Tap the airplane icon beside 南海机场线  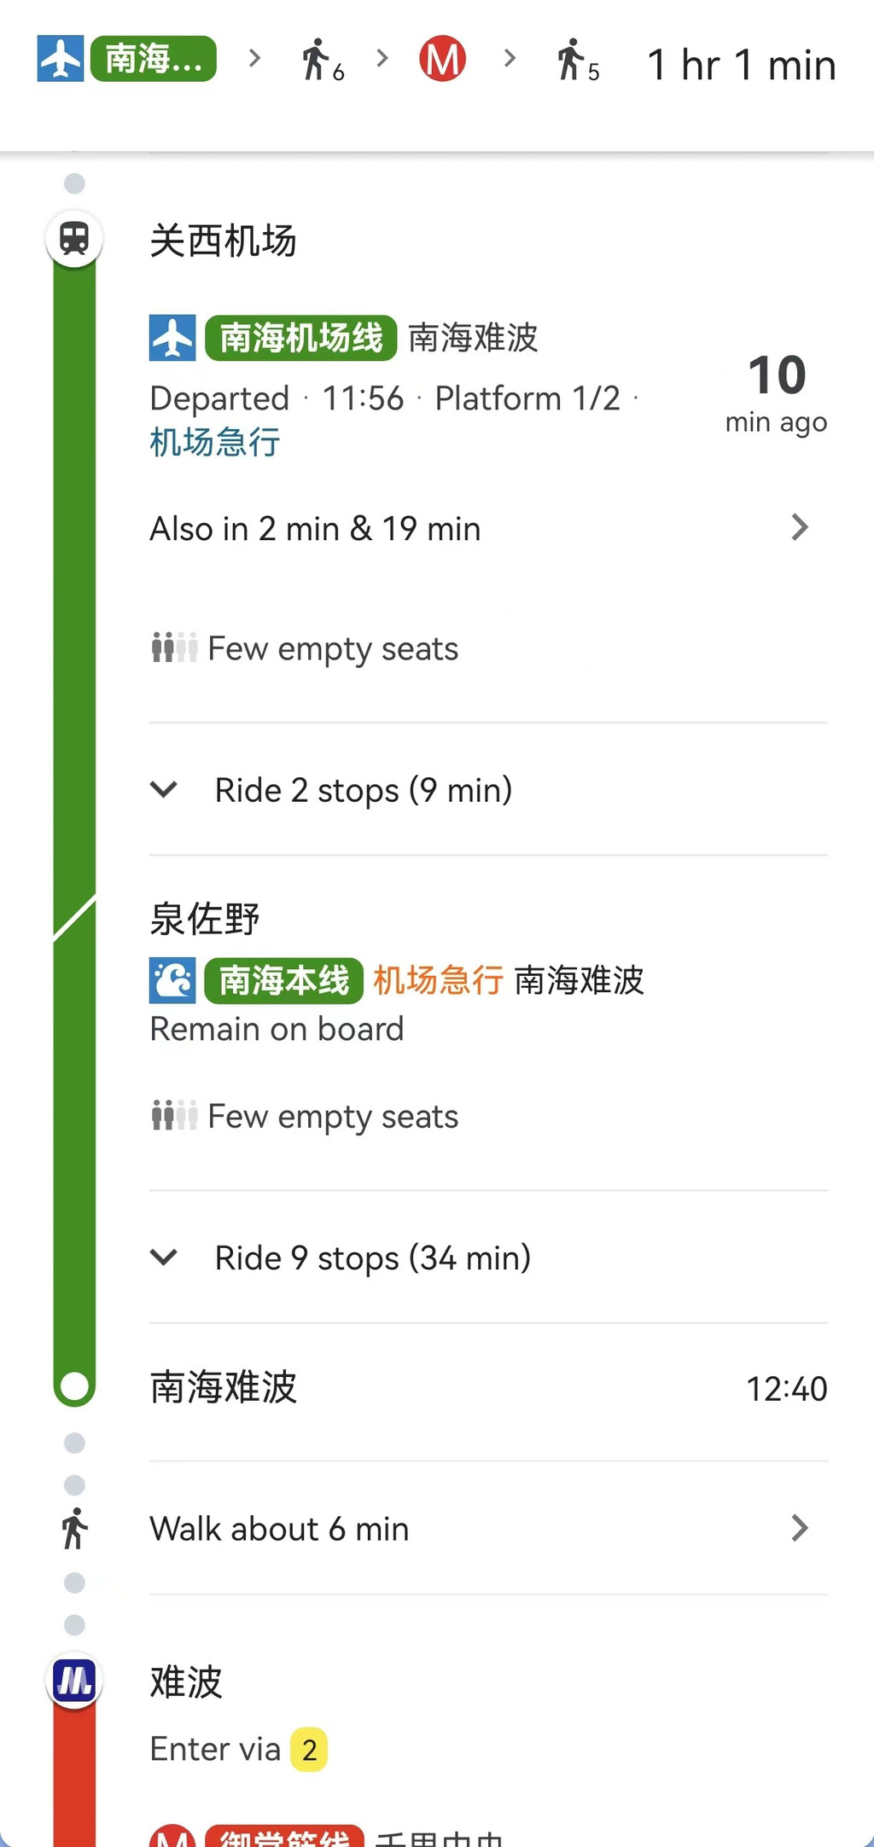[x=172, y=338]
